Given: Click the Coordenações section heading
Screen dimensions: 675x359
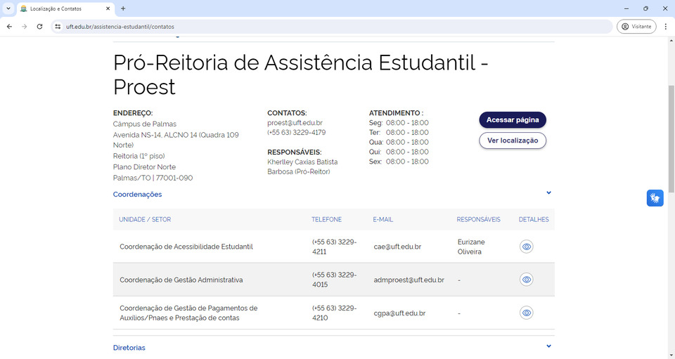Looking at the screenshot, I should tap(138, 195).
